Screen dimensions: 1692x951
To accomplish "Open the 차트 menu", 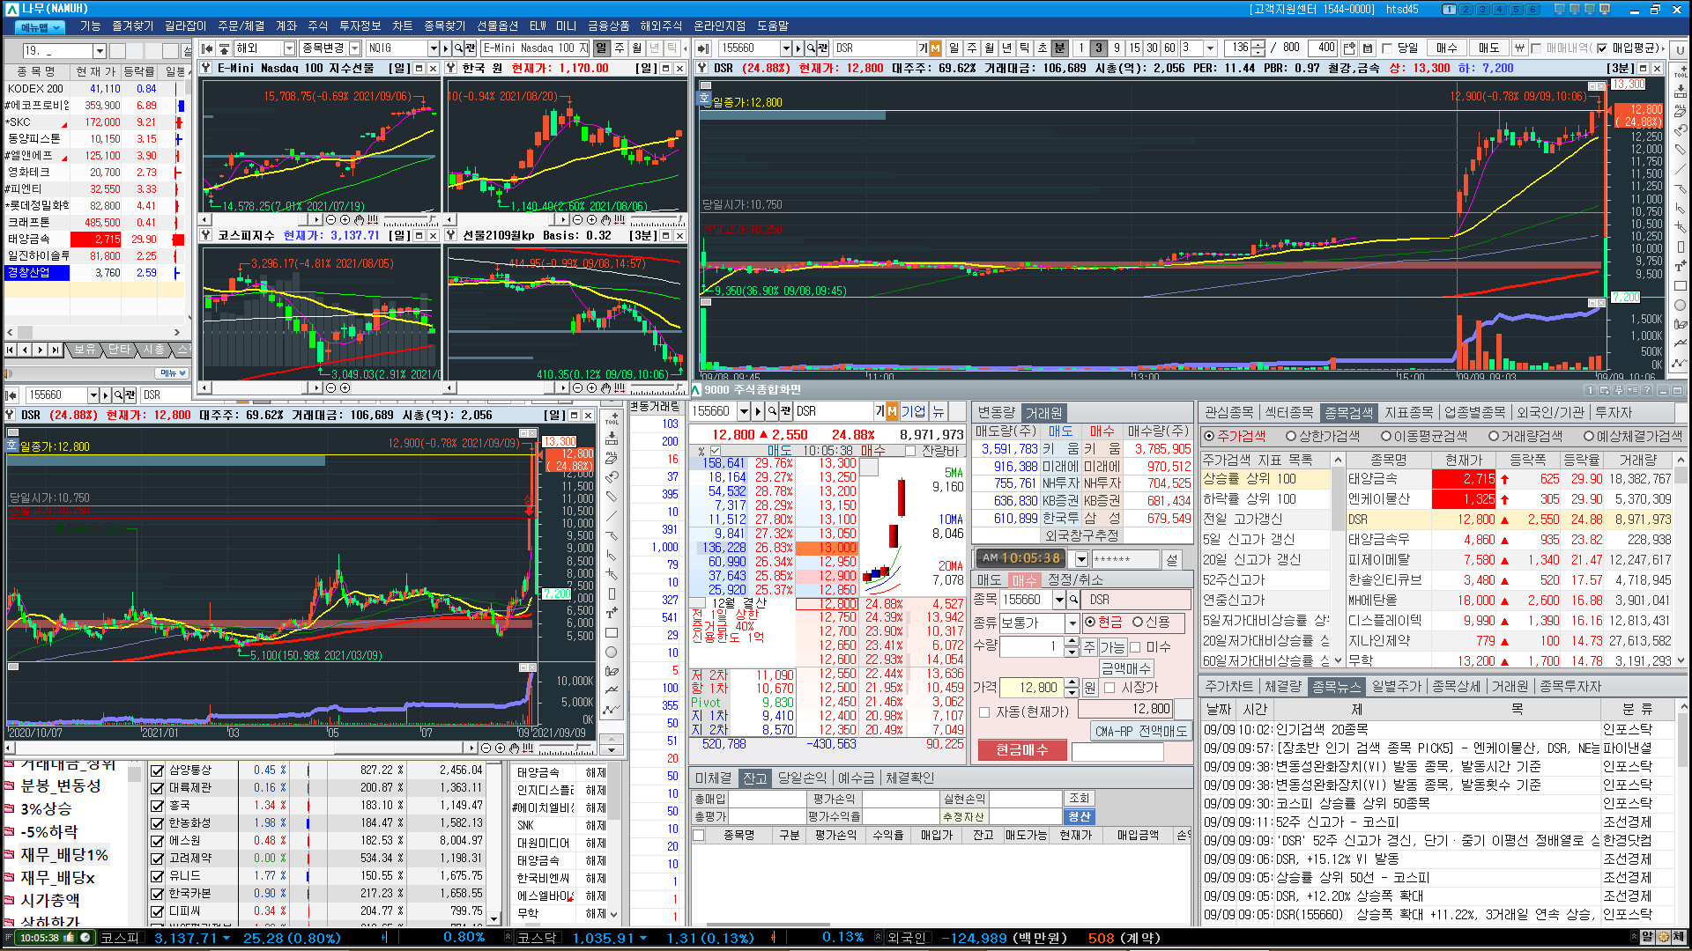I will click(x=402, y=26).
